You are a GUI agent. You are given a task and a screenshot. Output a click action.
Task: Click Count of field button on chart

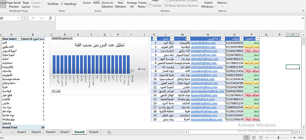pos(62,38)
